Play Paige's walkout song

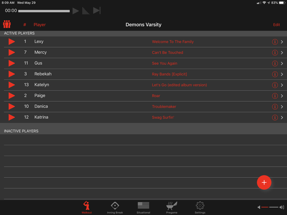(x=11, y=95)
